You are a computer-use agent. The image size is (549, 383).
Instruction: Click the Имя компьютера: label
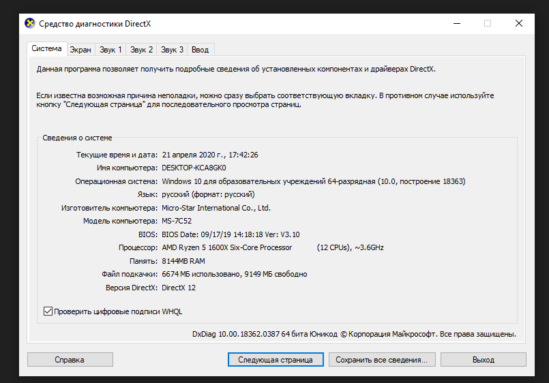127,168
